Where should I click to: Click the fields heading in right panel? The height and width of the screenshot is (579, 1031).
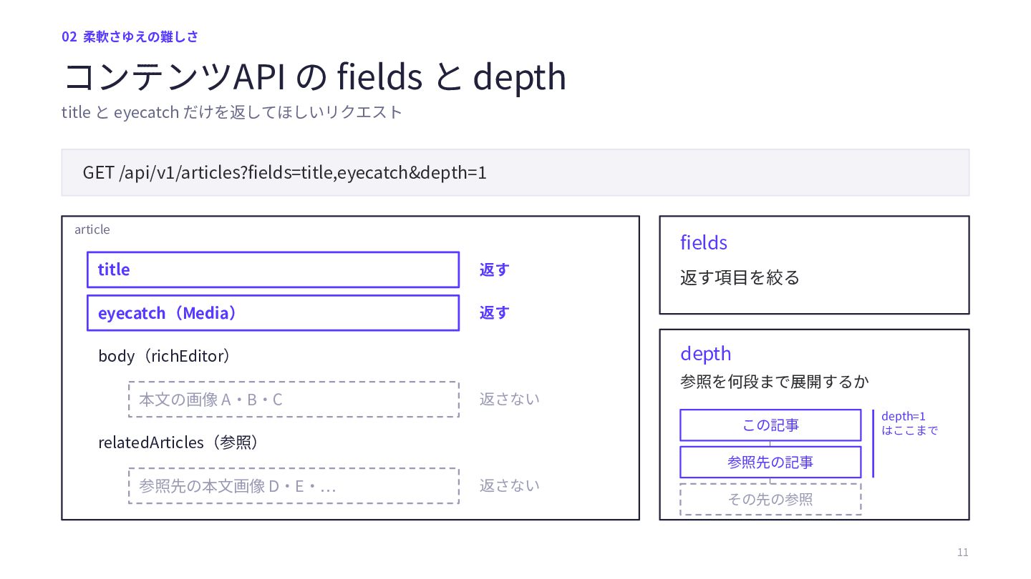point(704,242)
